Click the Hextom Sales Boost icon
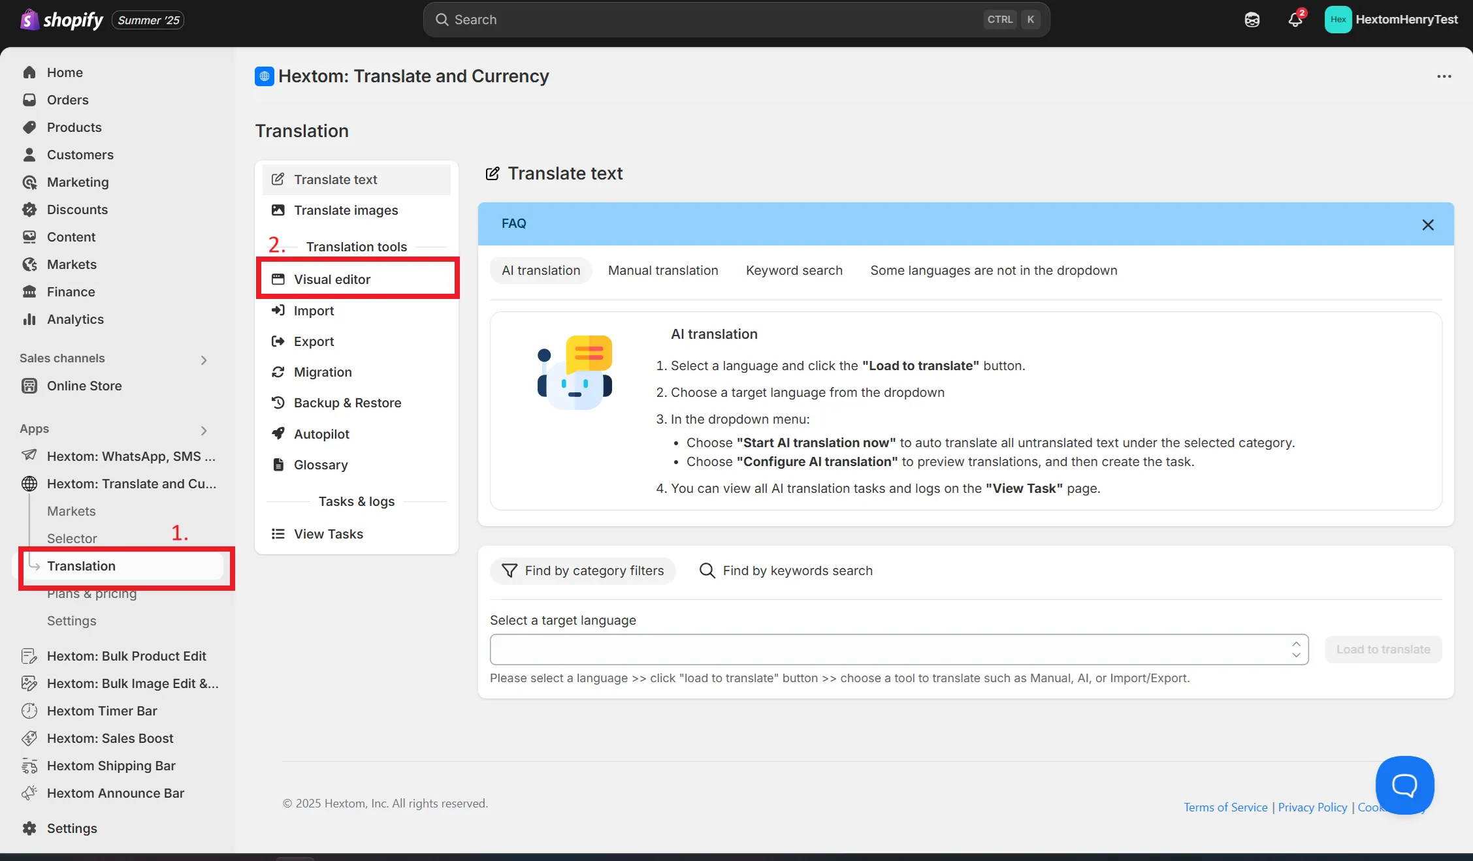Viewport: 1473px width, 861px height. coord(29,738)
